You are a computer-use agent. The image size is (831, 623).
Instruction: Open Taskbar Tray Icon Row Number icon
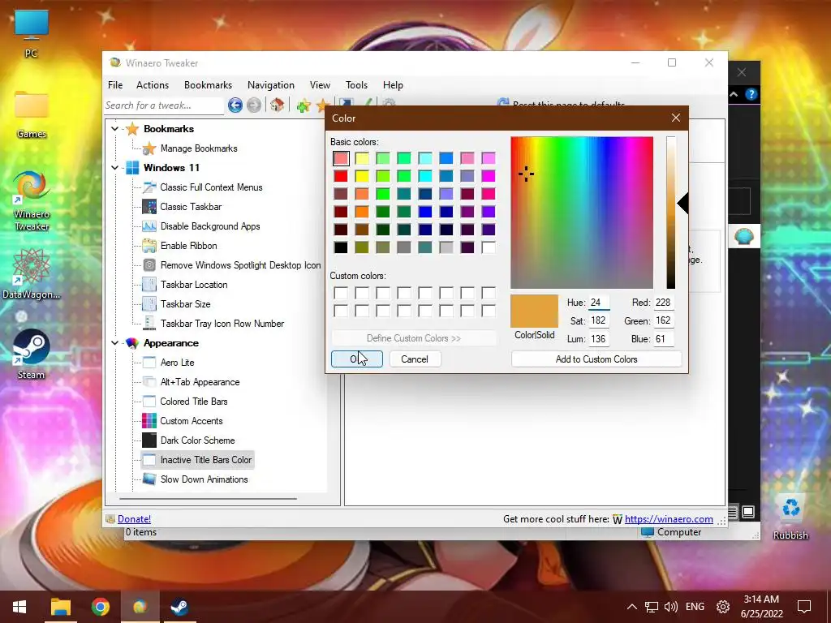click(x=149, y=323)
